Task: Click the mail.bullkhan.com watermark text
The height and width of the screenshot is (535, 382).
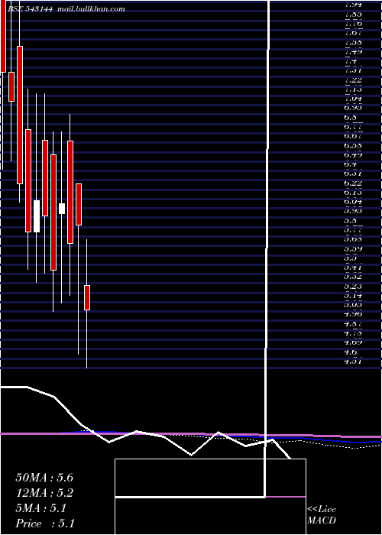Action: tap(92, 9)
